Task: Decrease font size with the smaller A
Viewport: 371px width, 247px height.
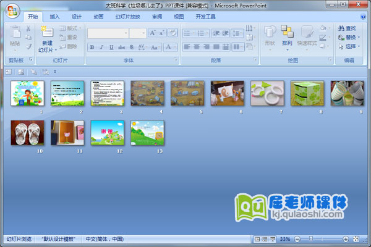Action: coord(161,33)
